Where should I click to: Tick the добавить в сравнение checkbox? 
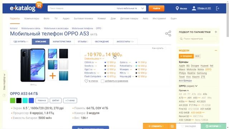[103, 81]
